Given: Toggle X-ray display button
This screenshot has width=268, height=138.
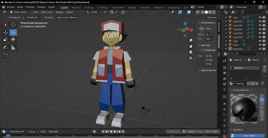Looking at the screenshot, I should pyautogui.click(x=198, y=12).
